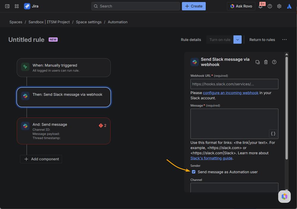The width and height of the screenshot is (297, 209).
Task: Open the settings gear icon
Action: click(279, 6)
